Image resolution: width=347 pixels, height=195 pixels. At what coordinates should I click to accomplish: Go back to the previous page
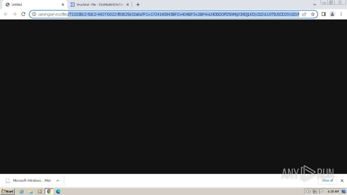pos(6,14)
